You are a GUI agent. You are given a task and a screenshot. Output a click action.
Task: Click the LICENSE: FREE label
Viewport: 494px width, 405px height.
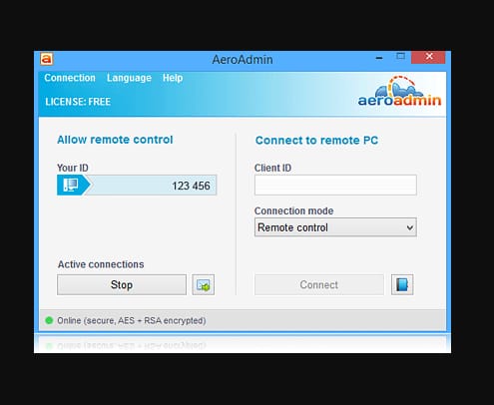click(78, 102)
